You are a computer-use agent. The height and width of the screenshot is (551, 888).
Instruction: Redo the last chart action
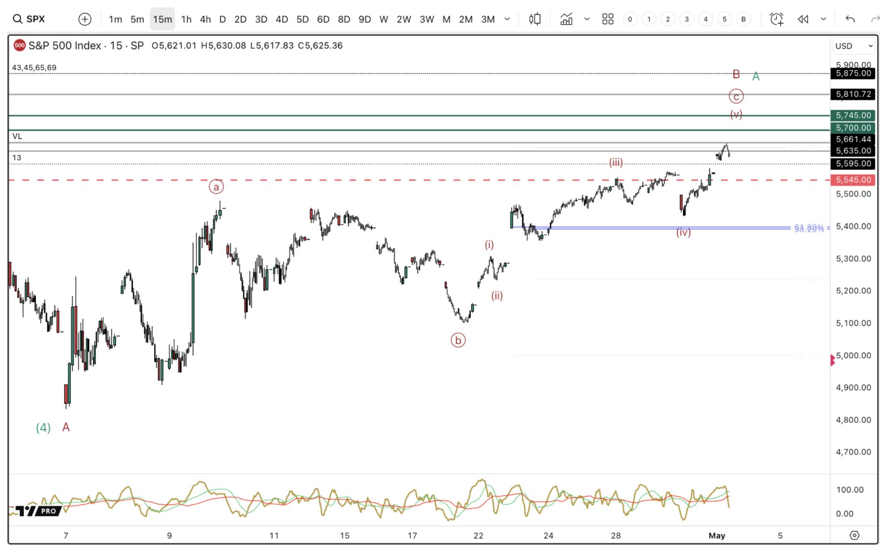point(875,19)
